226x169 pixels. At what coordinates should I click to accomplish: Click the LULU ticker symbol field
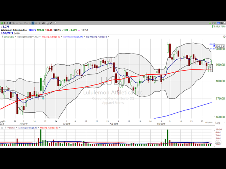(x=8, y=23)
